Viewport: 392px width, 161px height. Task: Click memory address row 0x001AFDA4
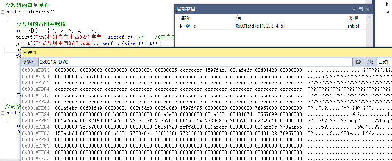pos(36,77)
